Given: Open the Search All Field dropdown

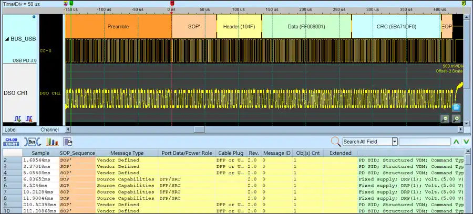Looking at the screenshot, I should 394,142.
